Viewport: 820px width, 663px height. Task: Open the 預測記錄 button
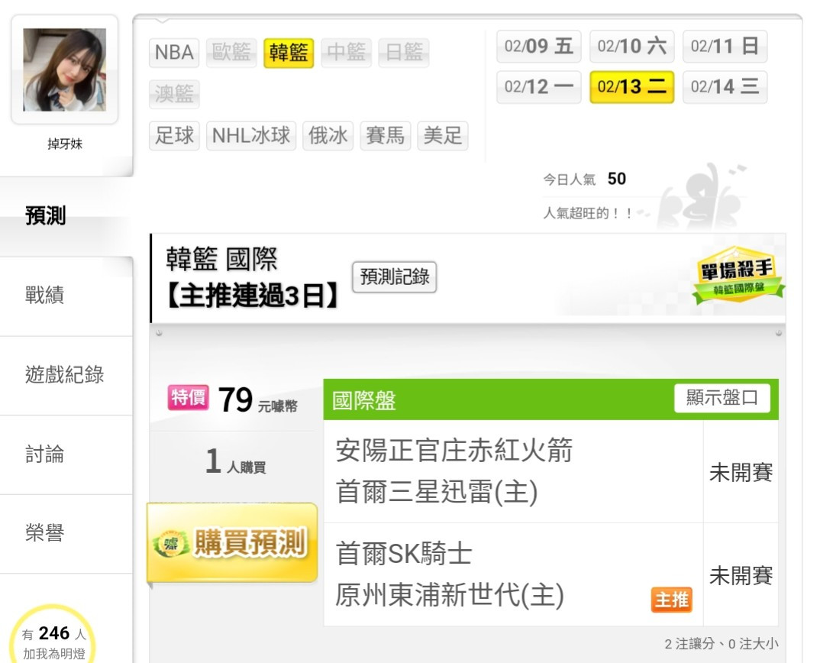coord(394,277)
